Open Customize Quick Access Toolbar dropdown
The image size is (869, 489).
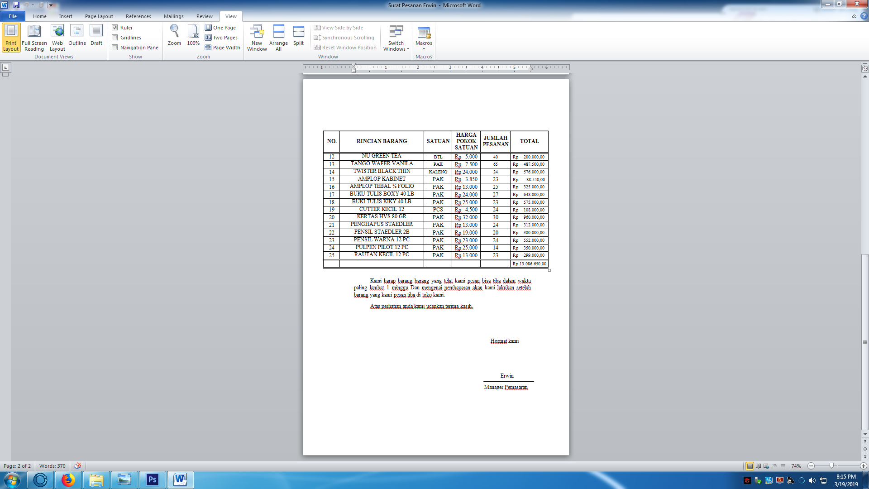pyautogui.click(x=51, y=5)
